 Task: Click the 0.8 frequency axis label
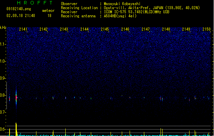coord(3,95)
